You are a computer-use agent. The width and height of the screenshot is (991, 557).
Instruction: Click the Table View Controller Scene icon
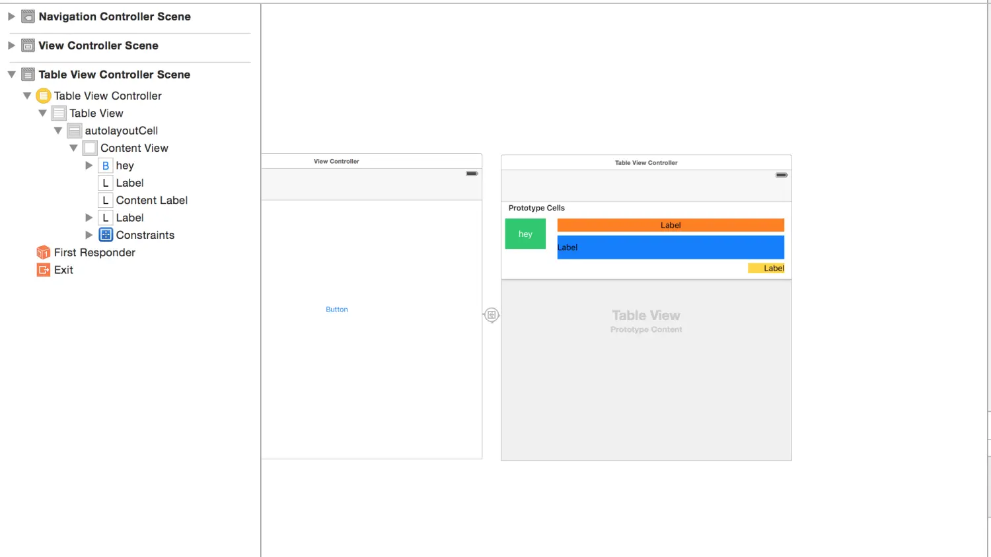28,75
